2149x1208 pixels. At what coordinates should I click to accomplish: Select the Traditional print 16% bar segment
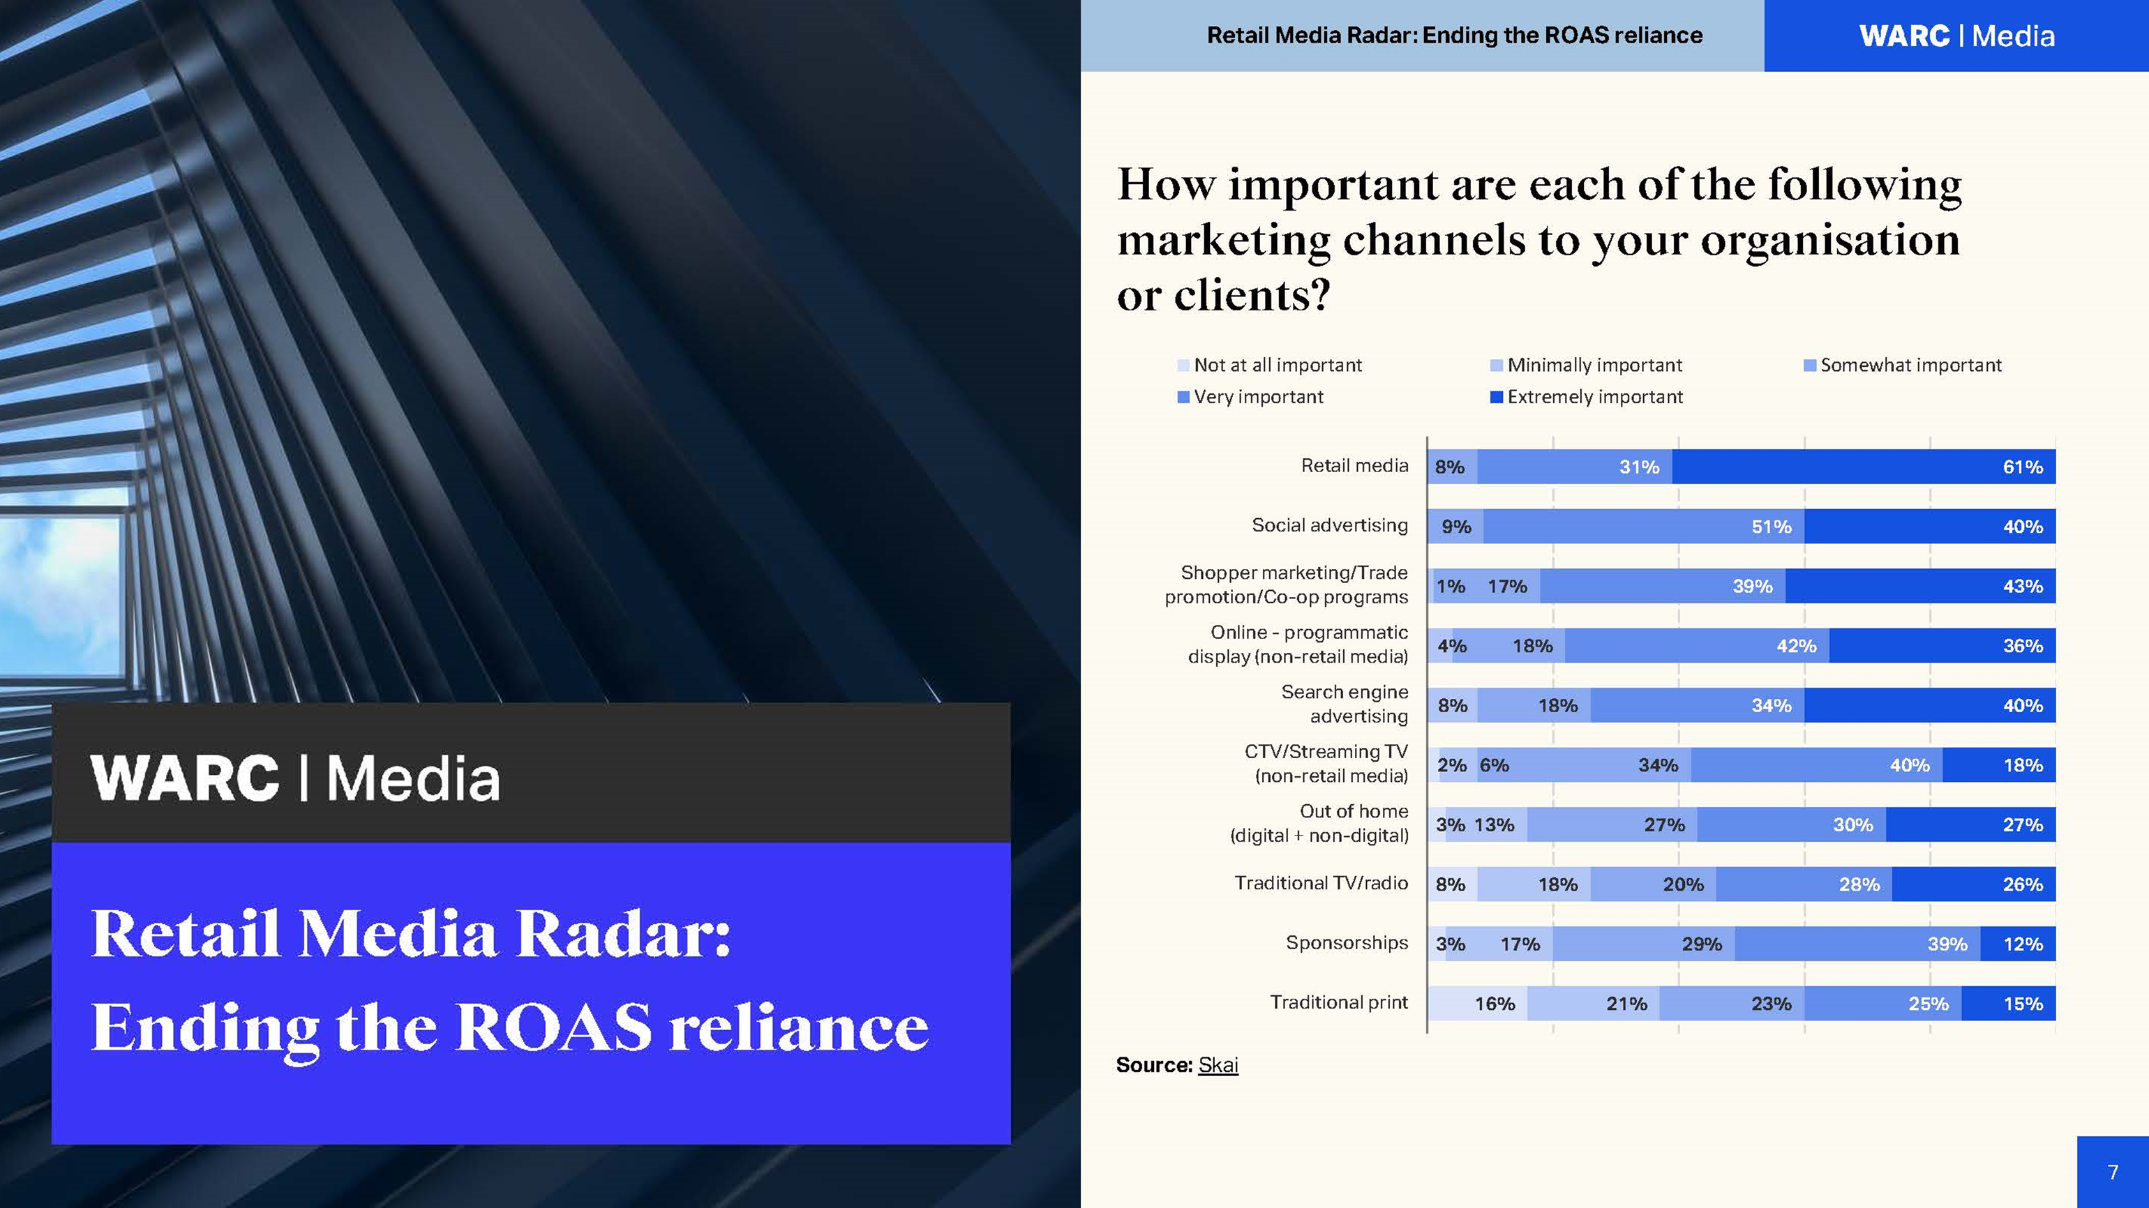click(x=1478, y=1004)
